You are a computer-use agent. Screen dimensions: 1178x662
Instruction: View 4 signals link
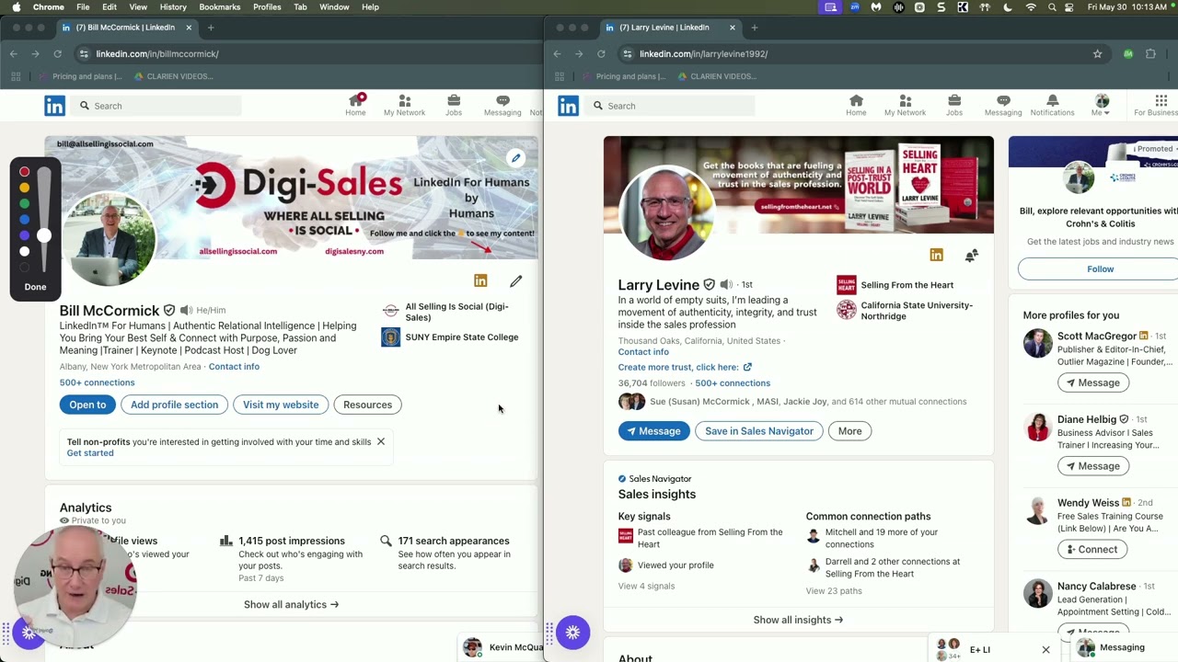(646, 586)
